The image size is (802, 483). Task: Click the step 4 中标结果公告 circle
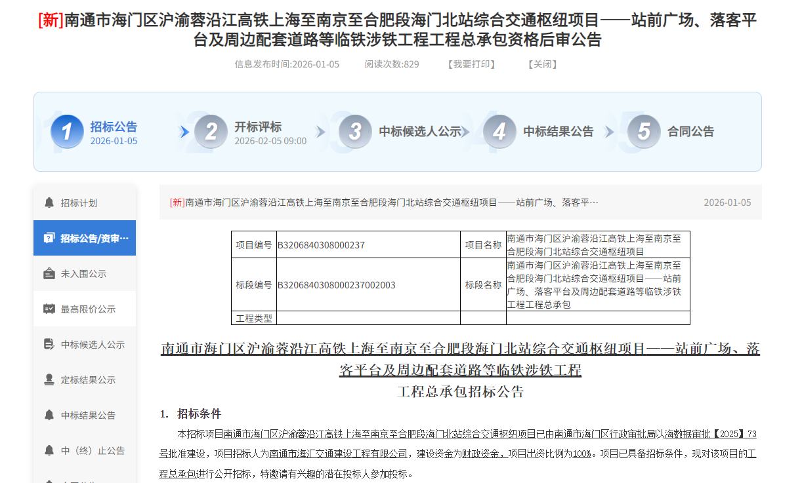(499, 131)
